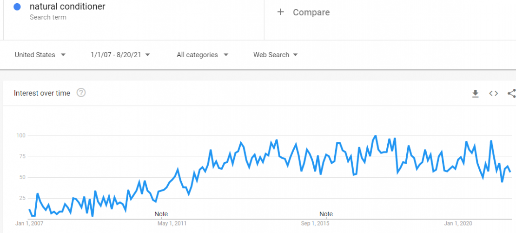Click the plus icon beside Compare
The width and height of the screenshot is (516, 233).
(280, 12)
